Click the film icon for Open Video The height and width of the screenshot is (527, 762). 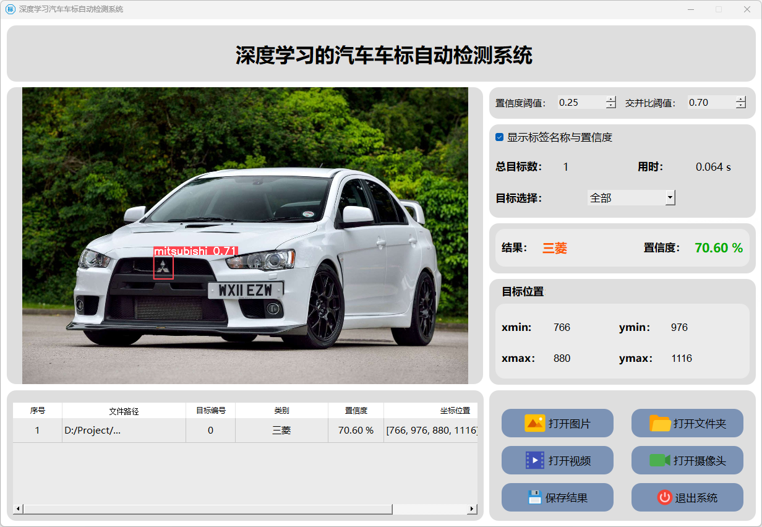tap(534, 460)
